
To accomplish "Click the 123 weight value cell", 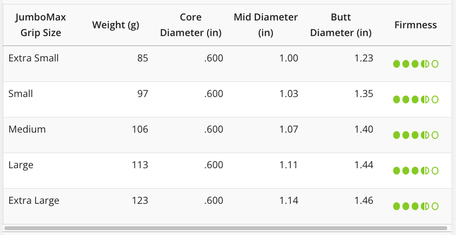I will [140, 200].
